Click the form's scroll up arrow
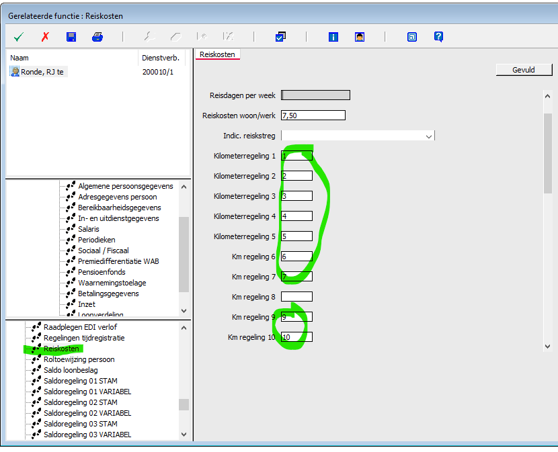This screenshot has height=452, width=558. point(547,96)
